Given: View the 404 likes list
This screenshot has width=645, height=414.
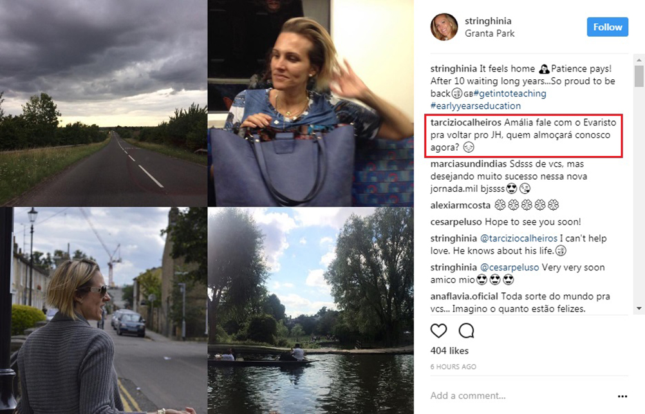Looking at the screenshot, I should coord(449,351).
